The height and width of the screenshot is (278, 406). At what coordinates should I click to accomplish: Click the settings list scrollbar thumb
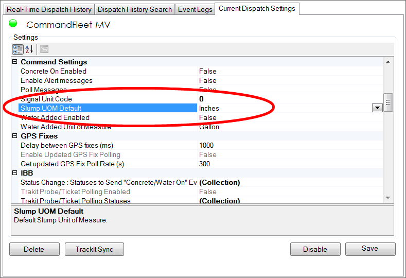pyautogui.click(x=388, y=102)
